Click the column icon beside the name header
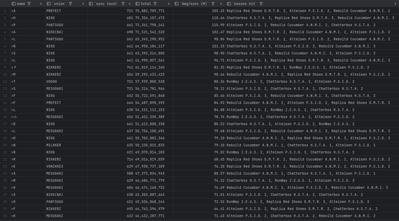The image size is (399, 221). tap(14, 4)
